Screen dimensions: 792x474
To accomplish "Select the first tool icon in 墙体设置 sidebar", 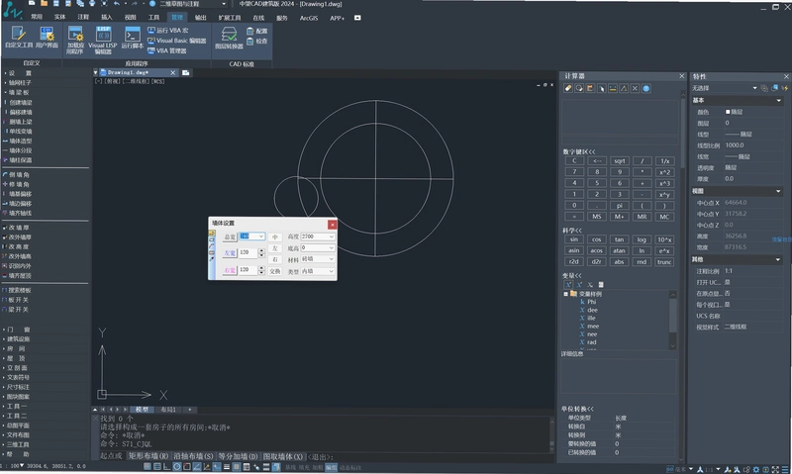I will click(x=212, y=234).
